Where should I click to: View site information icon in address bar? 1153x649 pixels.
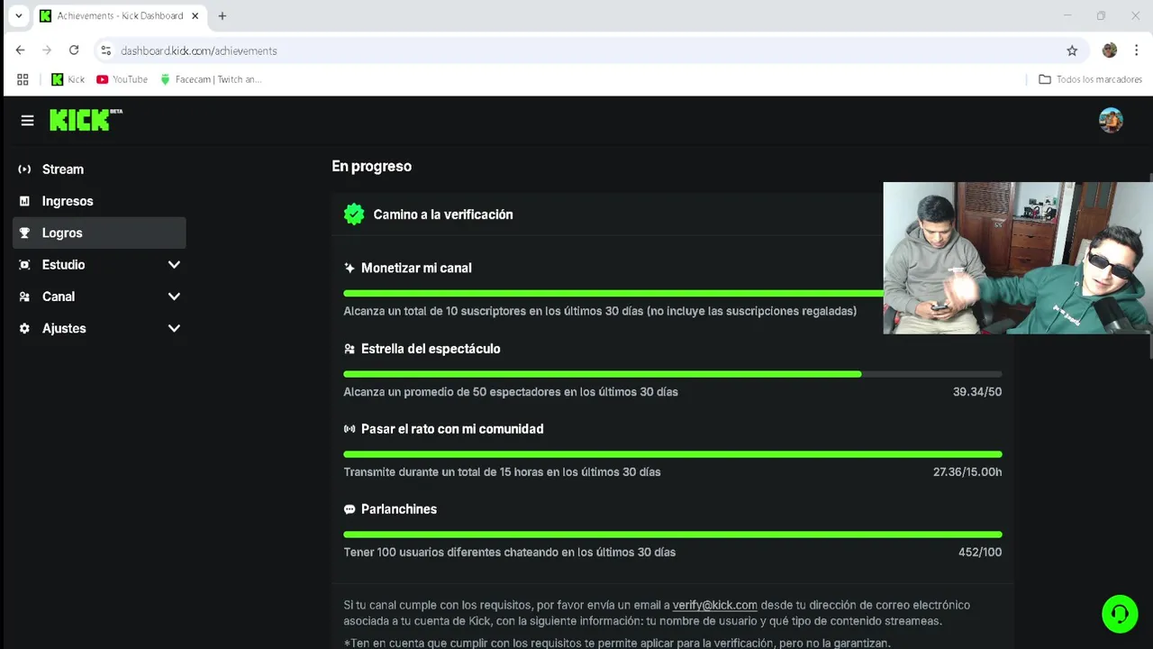(106, 50)
